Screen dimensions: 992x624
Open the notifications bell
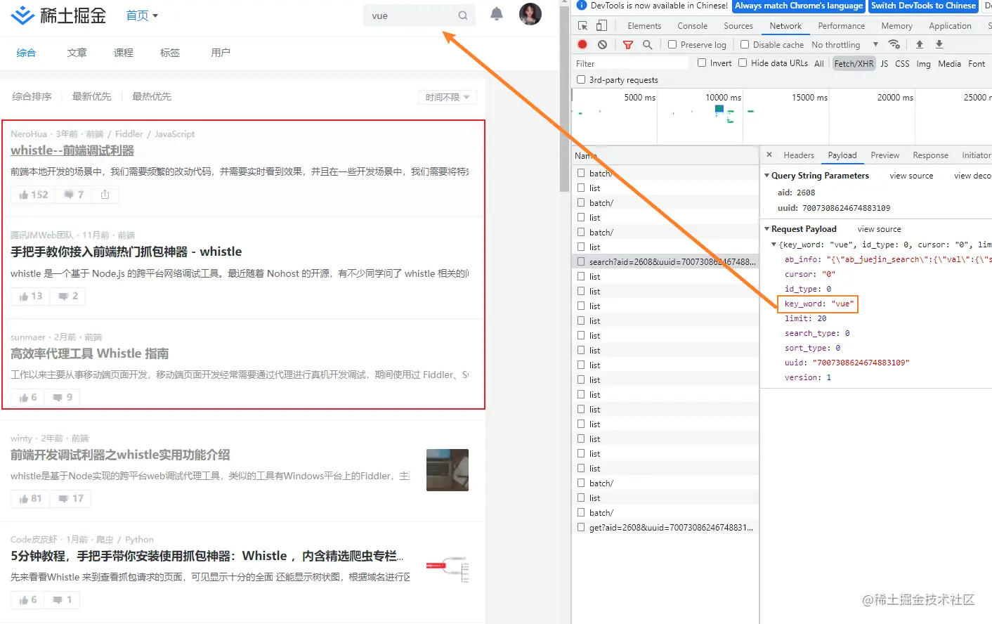tap(497, 14)
